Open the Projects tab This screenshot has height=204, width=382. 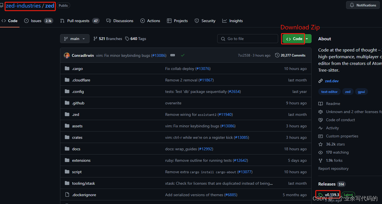tap(177, 21)
